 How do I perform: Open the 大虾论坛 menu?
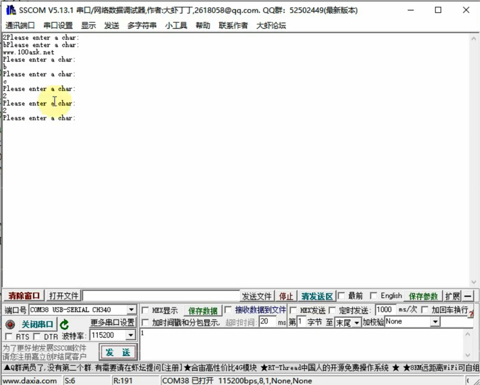pos(271,26)
